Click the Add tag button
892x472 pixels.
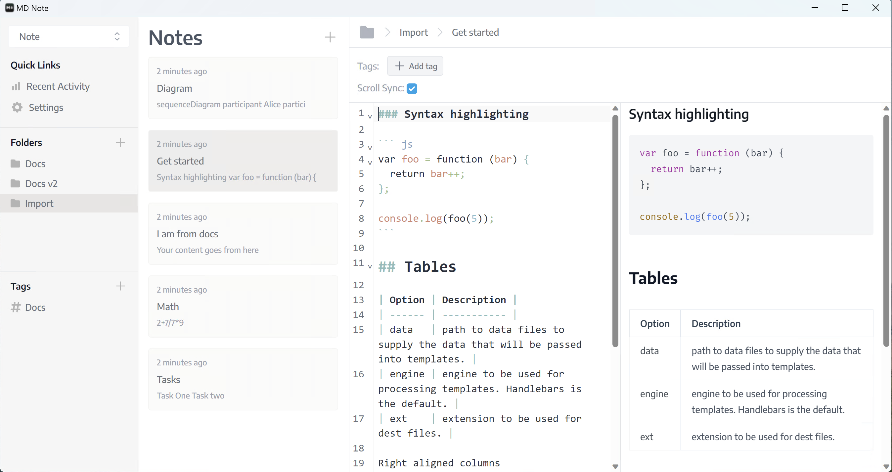tap(415, 66)
